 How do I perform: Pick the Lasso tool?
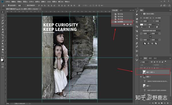click(3, 18)
